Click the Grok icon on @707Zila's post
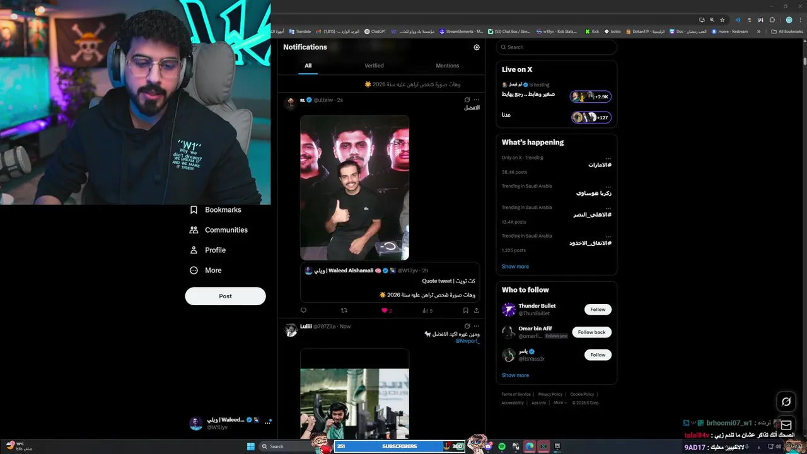 (x=467, y=326)
